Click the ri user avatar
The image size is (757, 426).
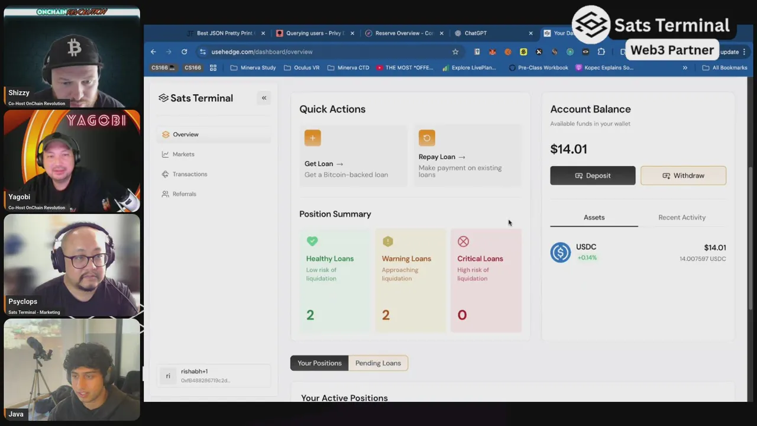click(x=168, y=376)
